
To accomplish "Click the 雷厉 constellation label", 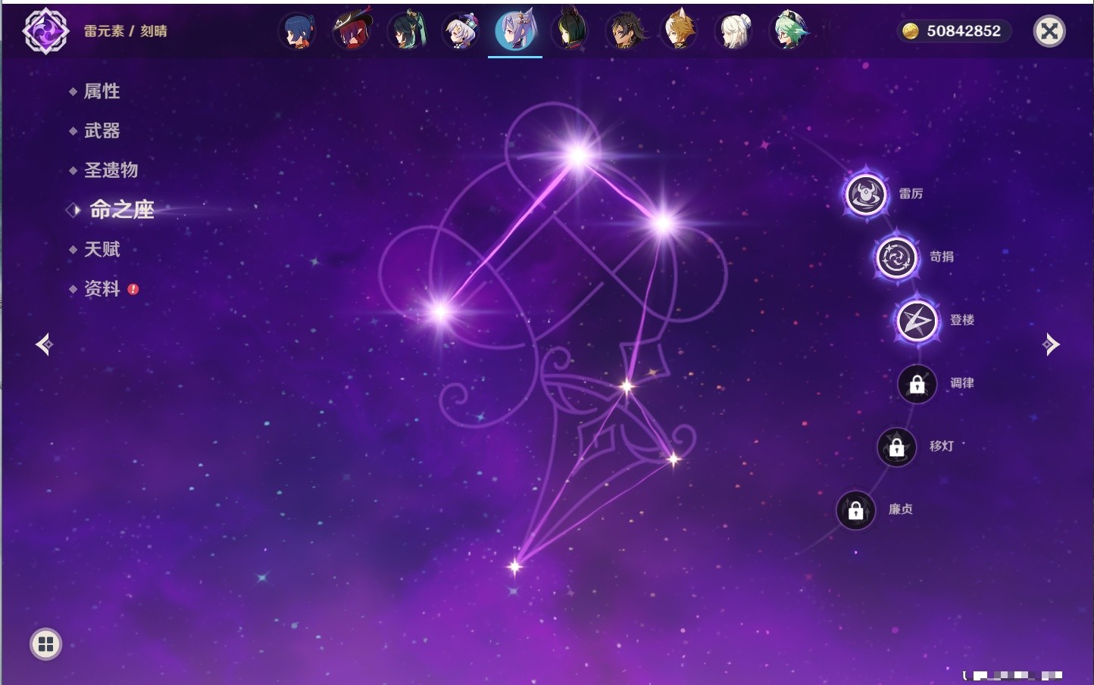I will click(x=911, y=194).
